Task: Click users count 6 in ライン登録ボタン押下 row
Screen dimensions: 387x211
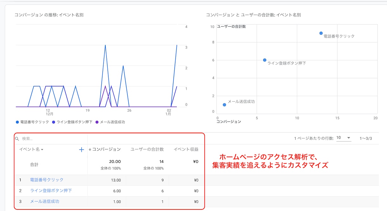Action: click(163, 191)
